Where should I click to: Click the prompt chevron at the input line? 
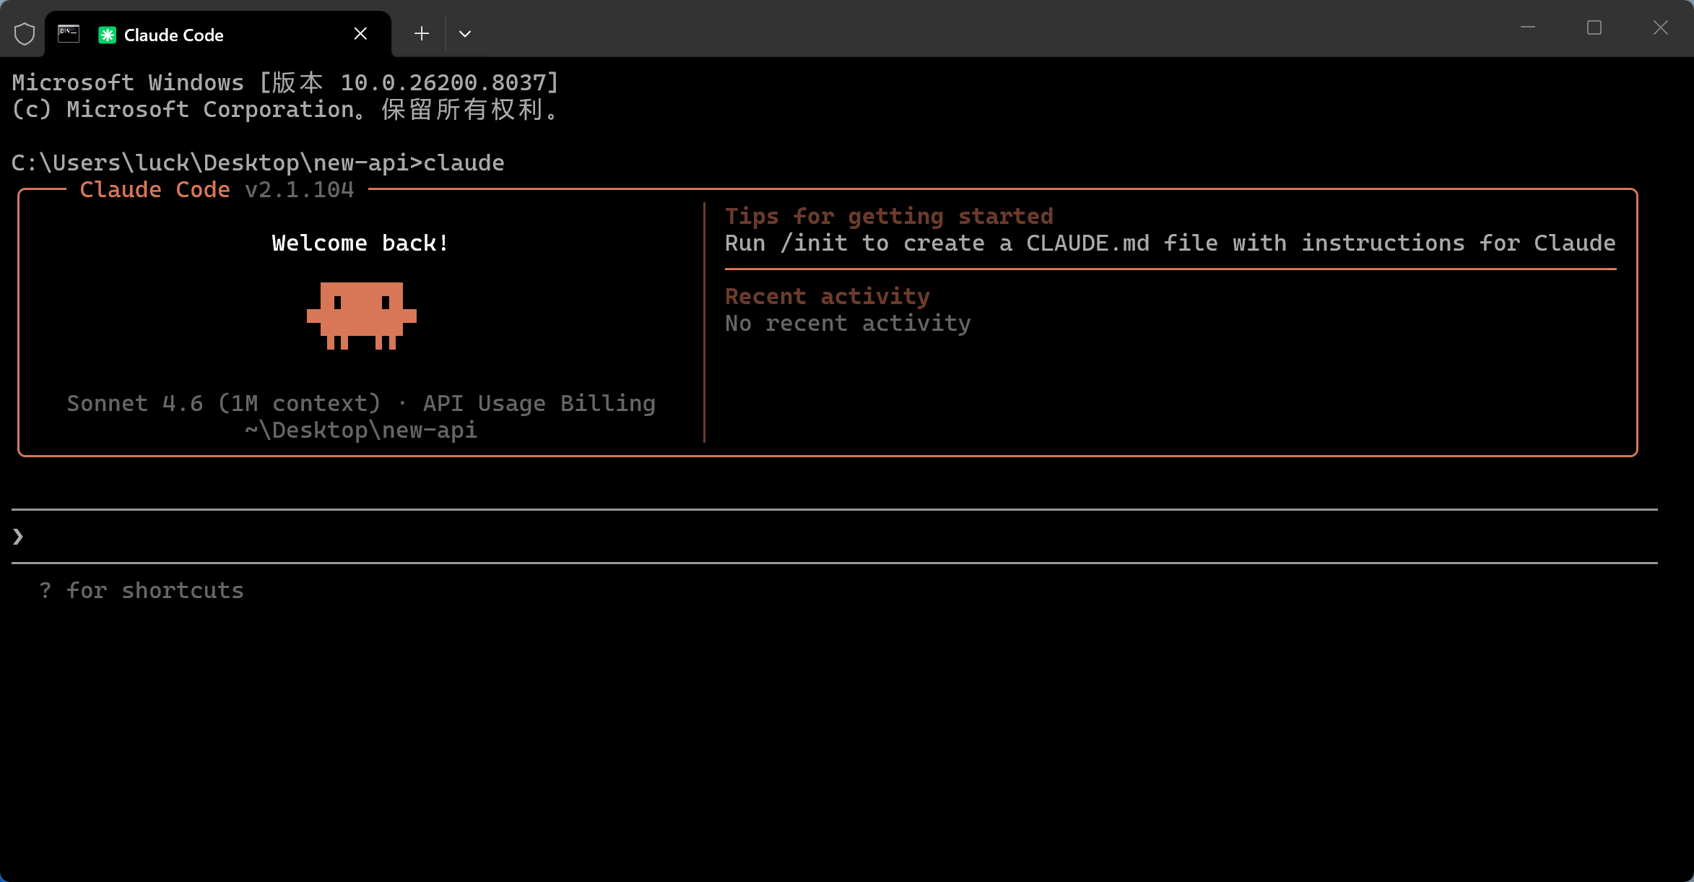pos(18,536)
